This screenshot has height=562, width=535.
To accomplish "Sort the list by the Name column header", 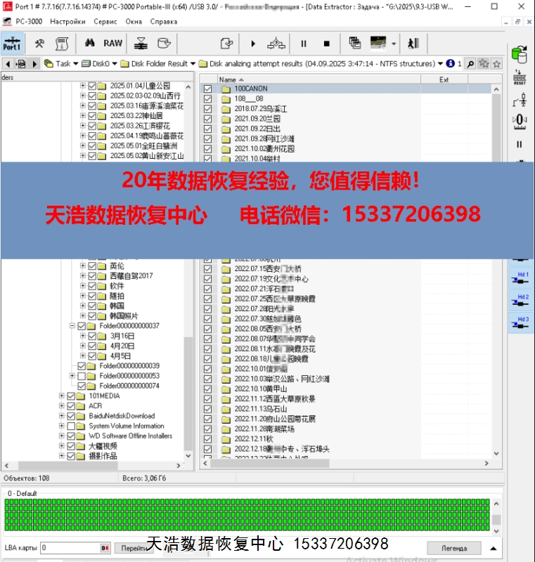I will [x=228, y=79].
